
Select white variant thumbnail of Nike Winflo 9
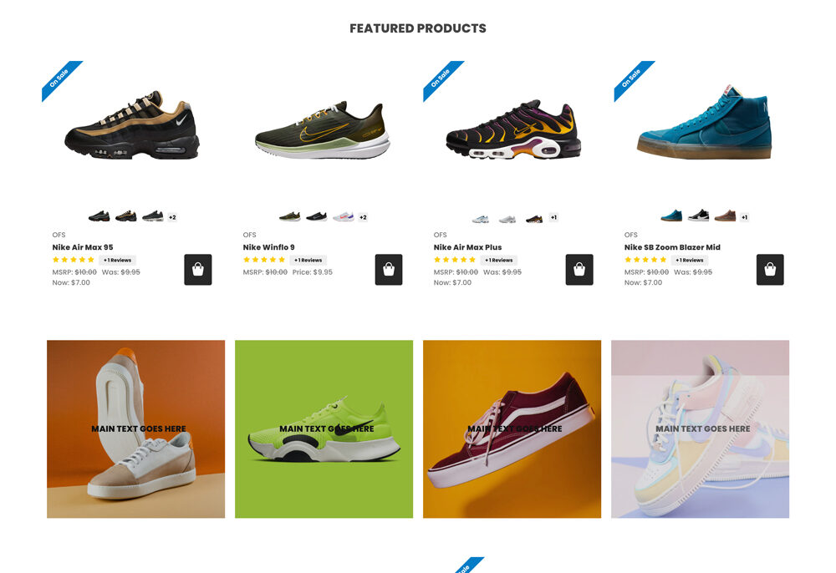[344, 216]
